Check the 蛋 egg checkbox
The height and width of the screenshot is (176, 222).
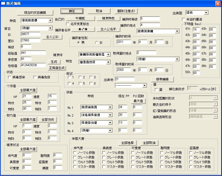(156, 90)
